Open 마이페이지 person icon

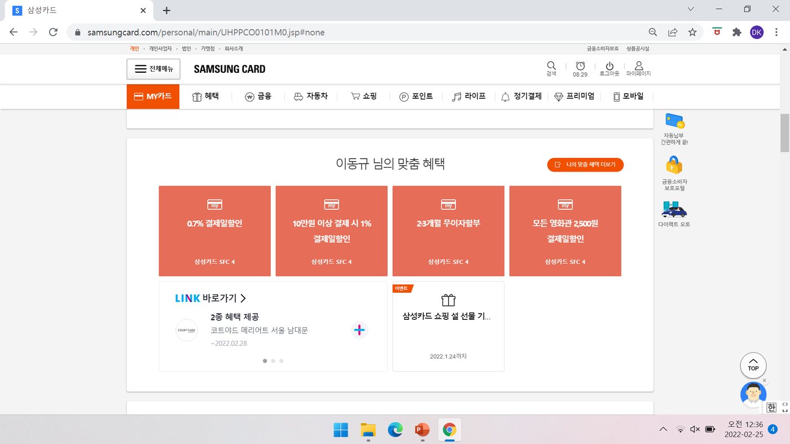639,69
